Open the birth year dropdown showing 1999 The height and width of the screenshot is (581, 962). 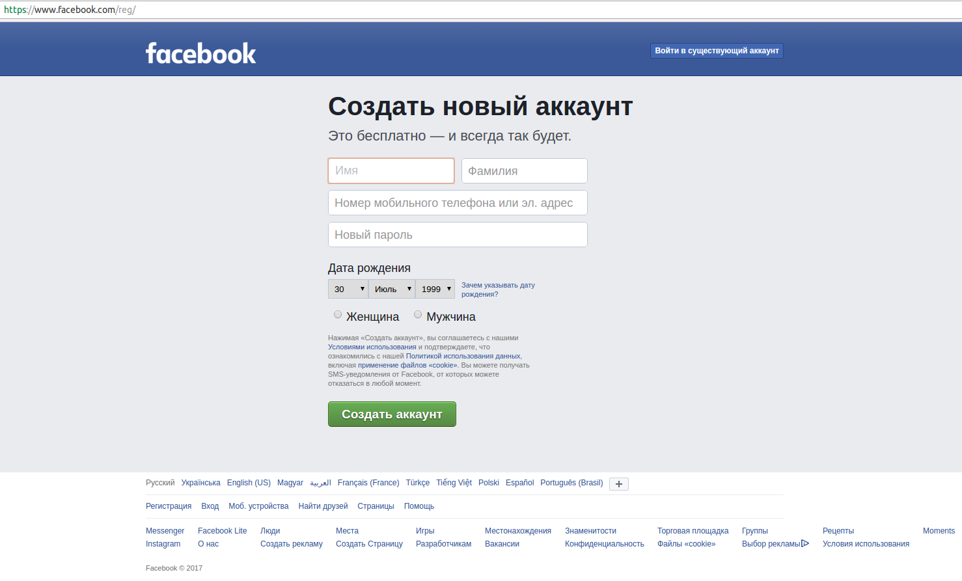[x=435, y=289]
